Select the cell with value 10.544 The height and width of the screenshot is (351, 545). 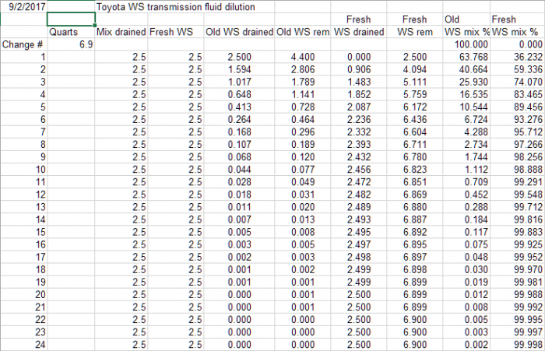(466, 107)
